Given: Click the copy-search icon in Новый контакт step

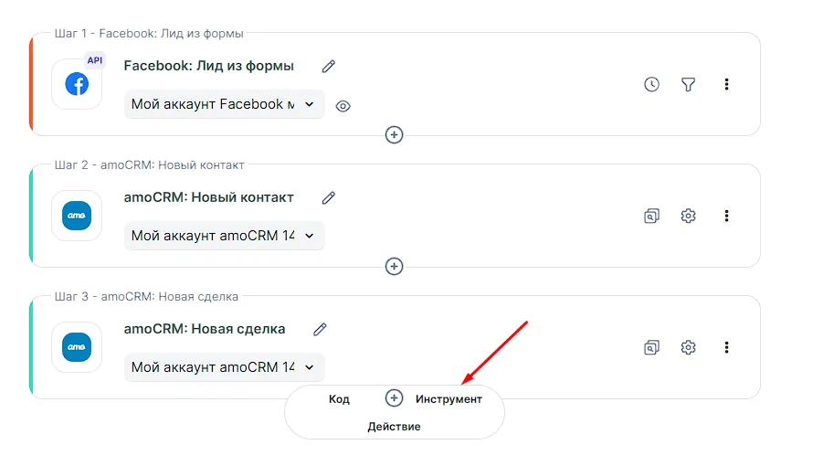Looking at the screenshot, I should click(651, 216).
